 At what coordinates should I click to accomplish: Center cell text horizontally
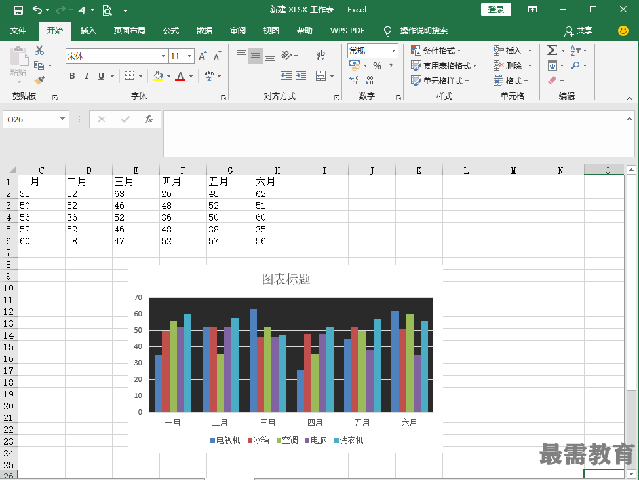click(x=256, y=76)
